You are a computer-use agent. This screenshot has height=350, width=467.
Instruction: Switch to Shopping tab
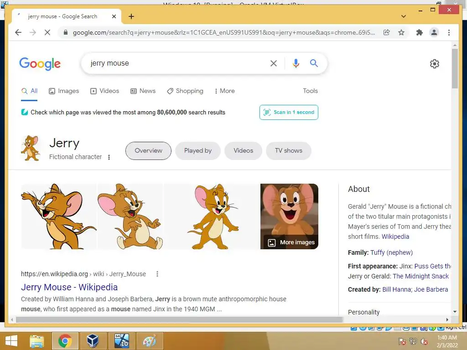tap(185, 91)
